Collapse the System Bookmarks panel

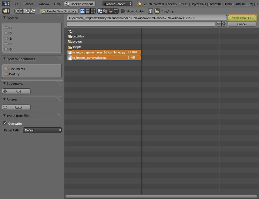coord(4,59)
